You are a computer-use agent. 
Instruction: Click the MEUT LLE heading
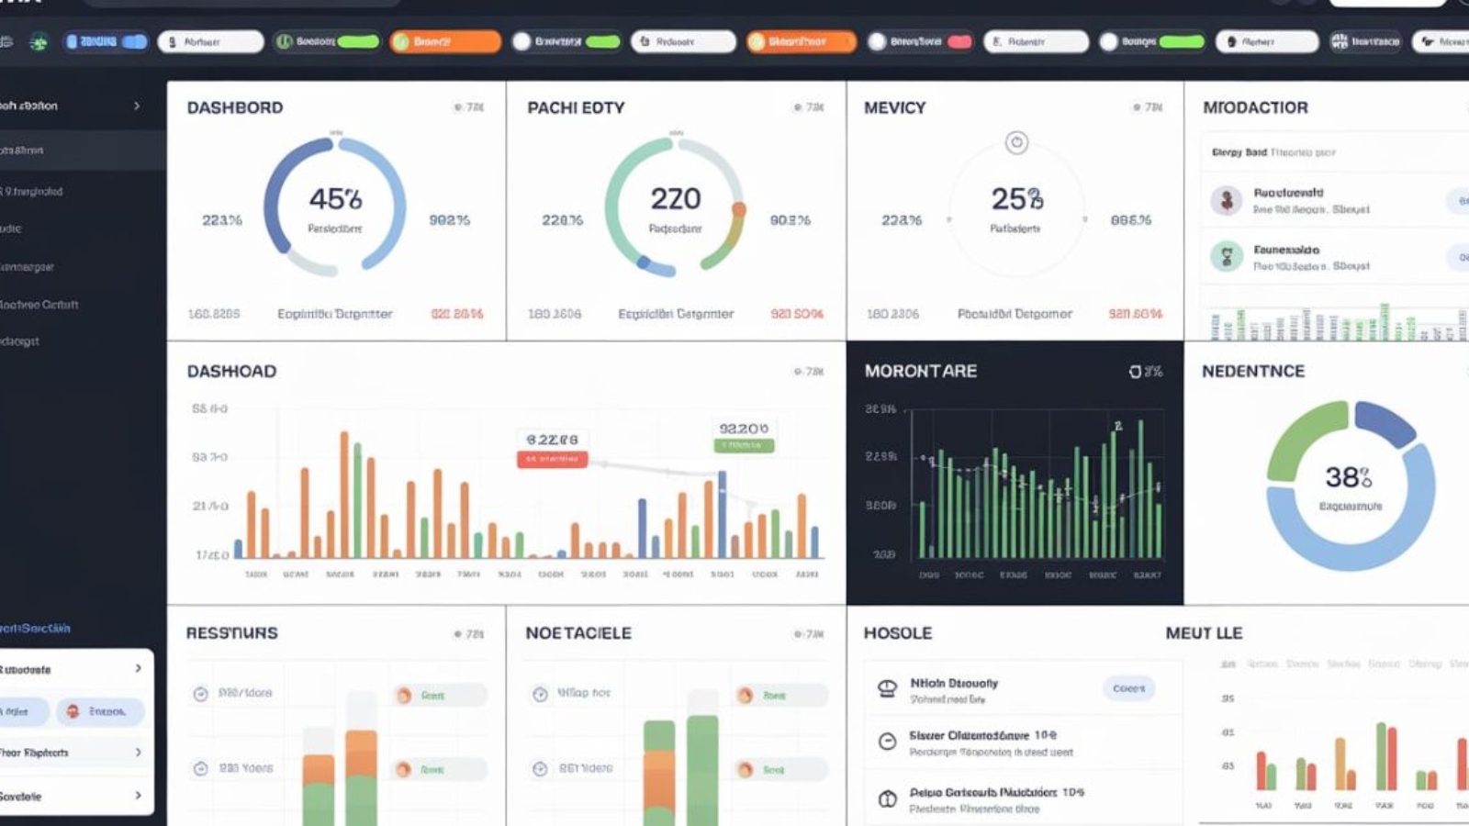pyautogui.click(x=1204, y=633)
